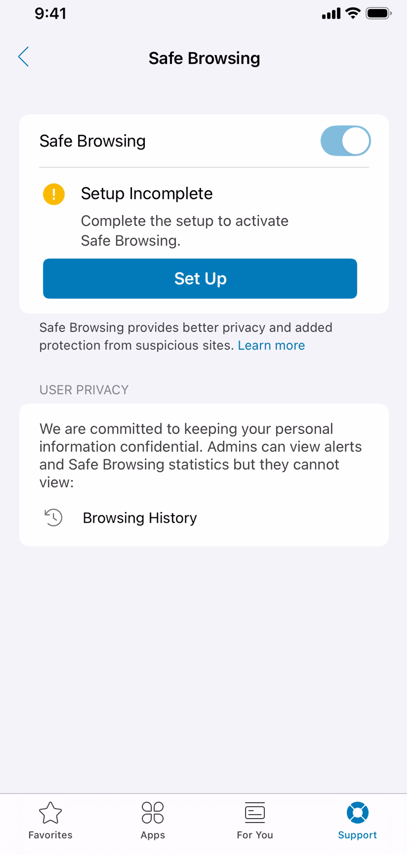Click the Set Up button
Image resolution: width=407 pixels, height=855 pixels.
point(200,278)
